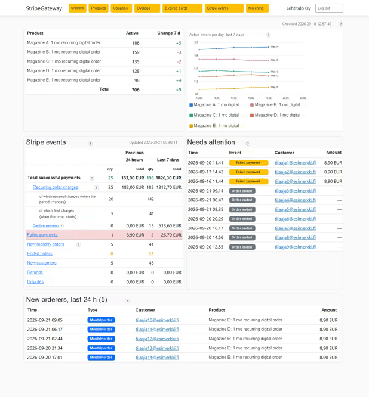Click help icon beside One-time payments
Viewport: 369px width, 397px height.
61,226
